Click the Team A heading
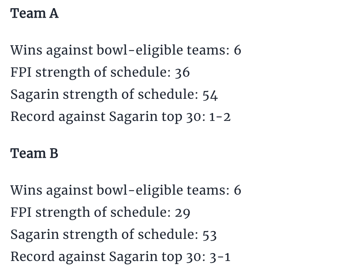Screen dimensions: 340x275 pos(34,14)
